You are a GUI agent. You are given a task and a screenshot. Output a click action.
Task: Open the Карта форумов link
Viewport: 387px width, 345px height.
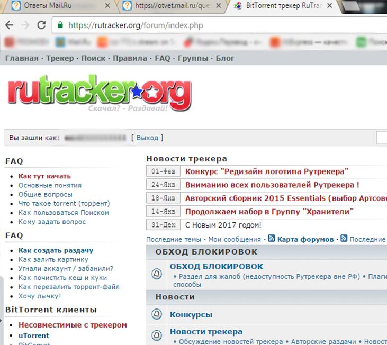point(305,239)
